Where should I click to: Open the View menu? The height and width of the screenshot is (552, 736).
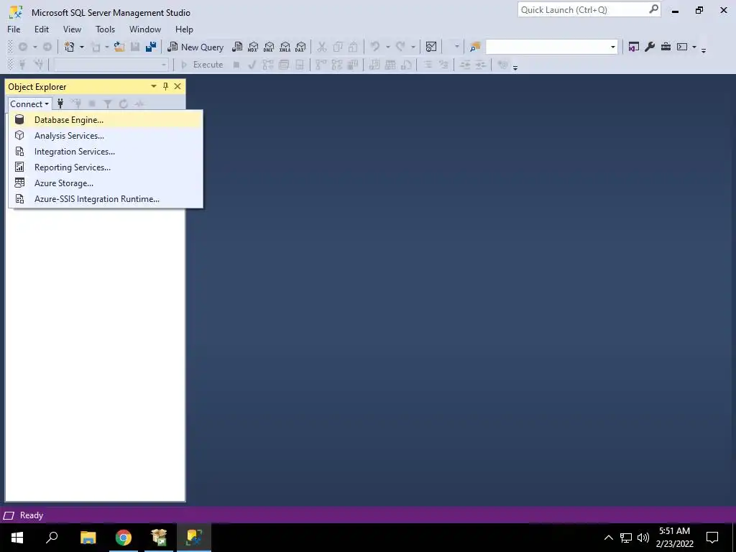(x=72, y=29)
